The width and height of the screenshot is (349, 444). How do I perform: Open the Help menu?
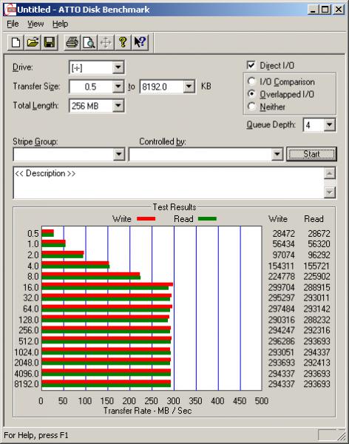[61, 24]
